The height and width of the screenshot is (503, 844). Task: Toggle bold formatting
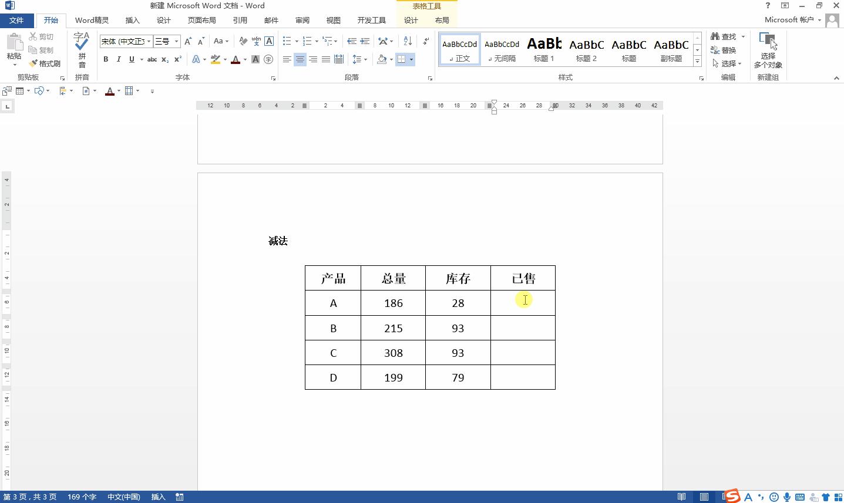106,59
